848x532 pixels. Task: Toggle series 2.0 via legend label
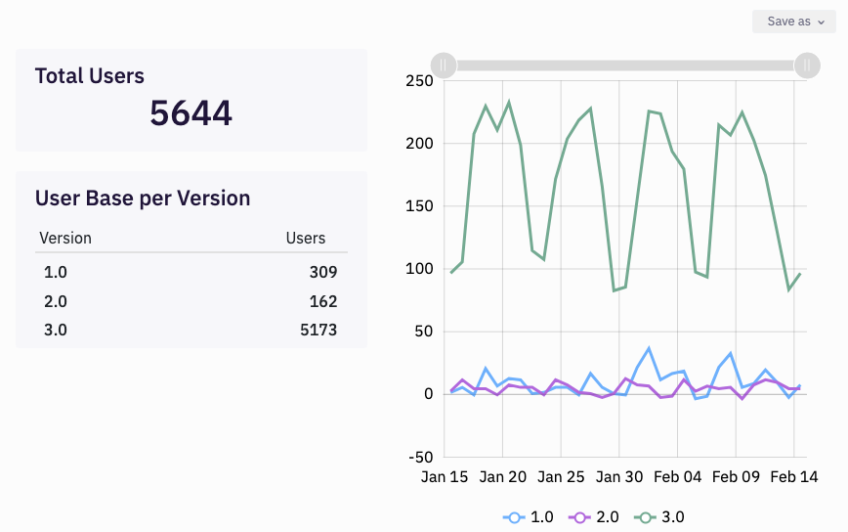608,516
